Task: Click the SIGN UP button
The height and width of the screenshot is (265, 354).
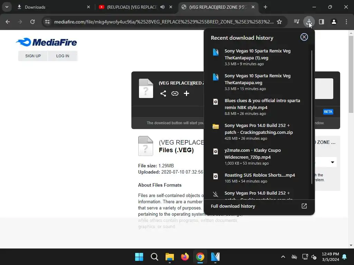Action: 33,56
